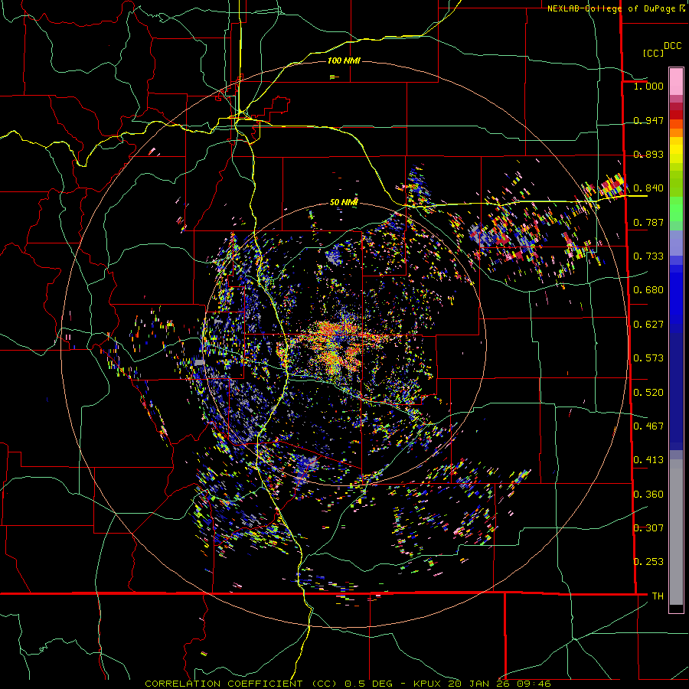689x689 pixels.
Task: Select the 1.000 scale value
Action: point(648,86)
